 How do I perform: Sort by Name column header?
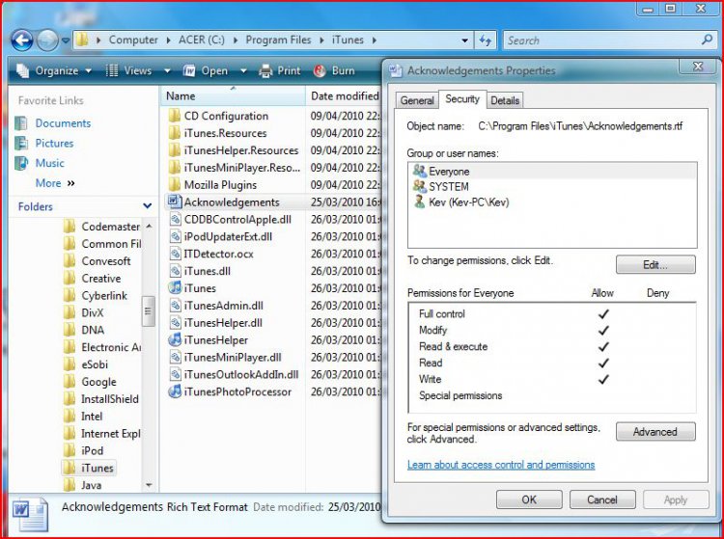234,95
